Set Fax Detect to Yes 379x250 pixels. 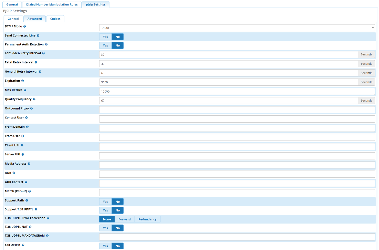click(x=105, y=246)
